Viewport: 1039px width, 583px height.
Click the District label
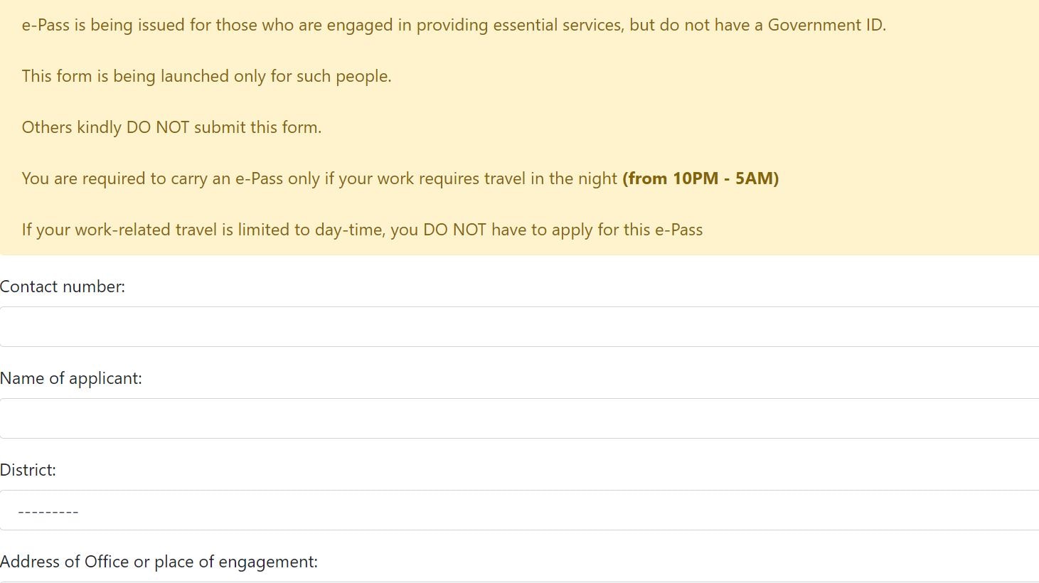coord(28,469)
